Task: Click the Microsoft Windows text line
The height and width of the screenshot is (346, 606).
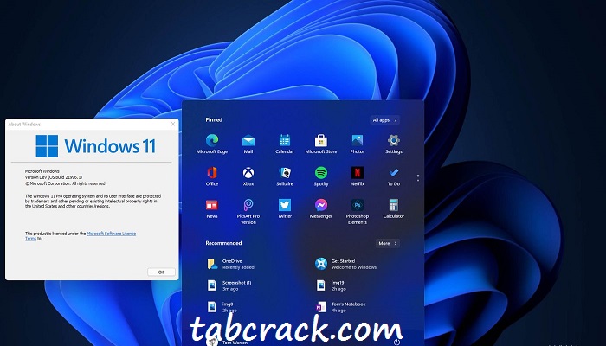Action: [42, 171]
